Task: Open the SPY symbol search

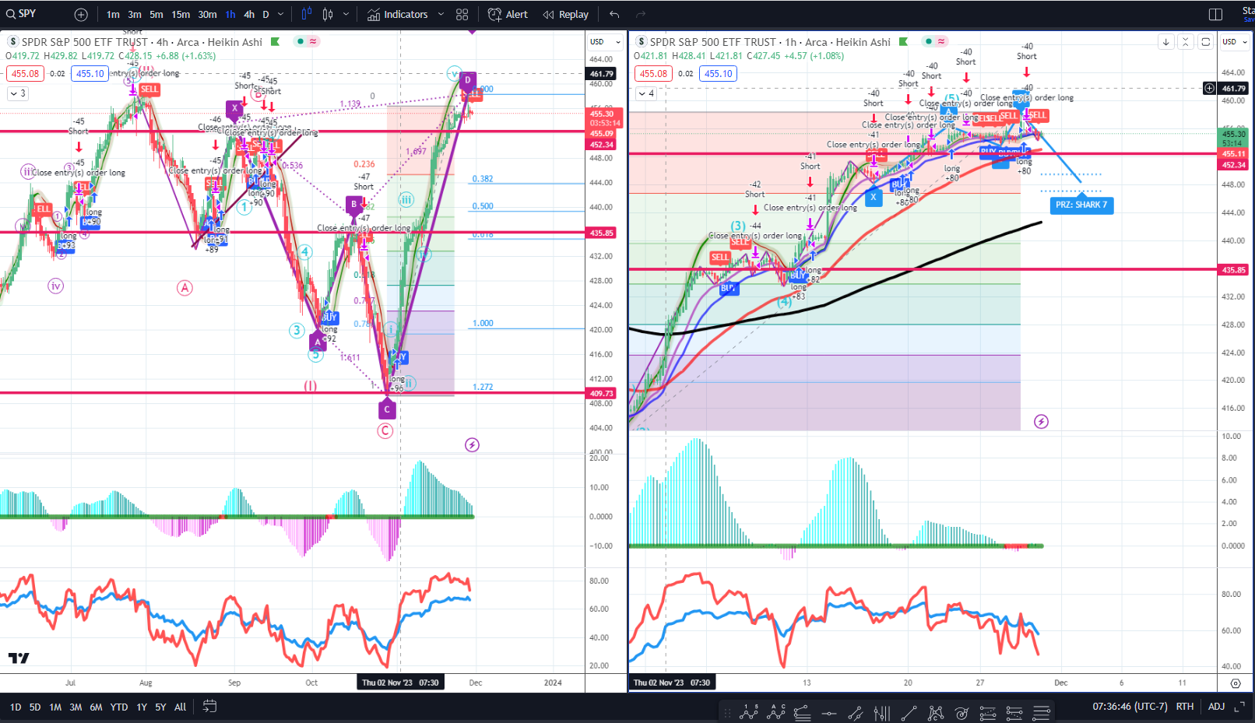Action: click(x=22, y=14)
